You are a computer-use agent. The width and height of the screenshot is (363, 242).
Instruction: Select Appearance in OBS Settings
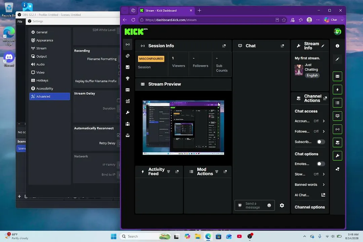tap(49, 40)
